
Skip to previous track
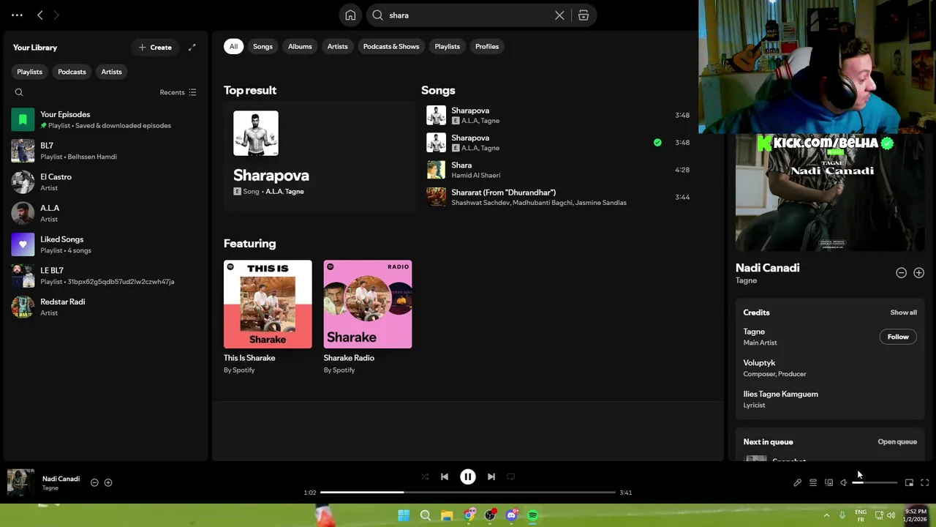445,476
